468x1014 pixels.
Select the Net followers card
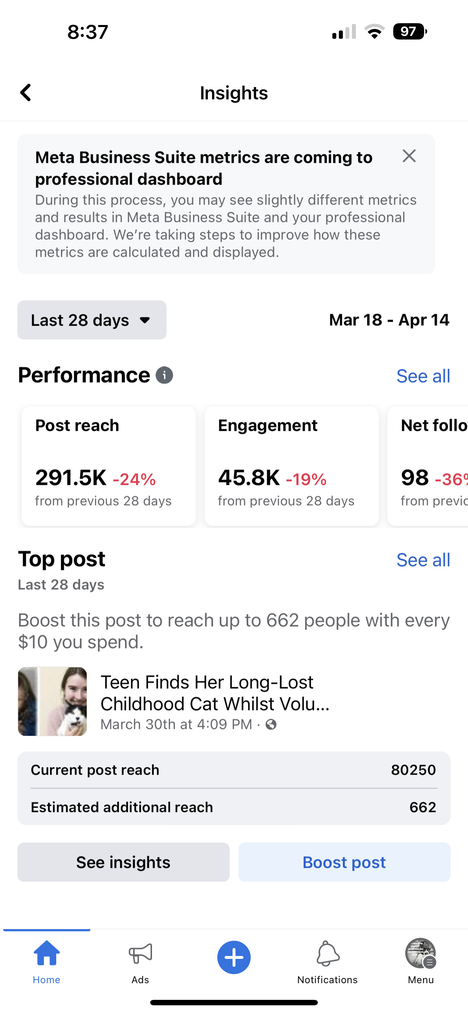428,466
